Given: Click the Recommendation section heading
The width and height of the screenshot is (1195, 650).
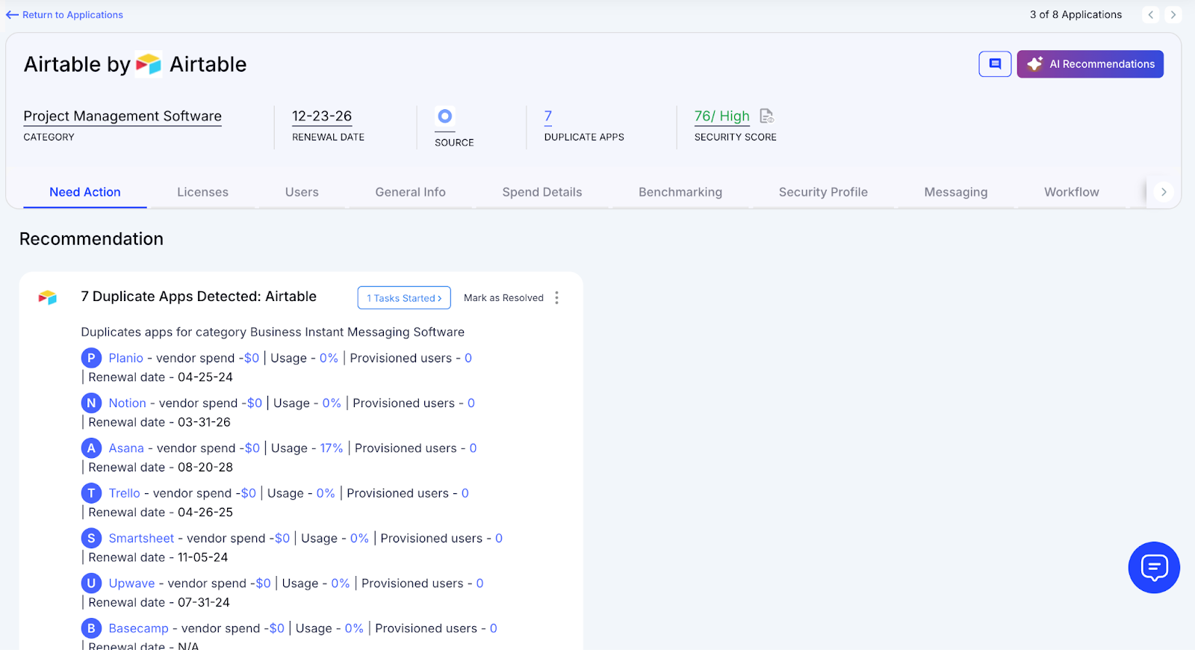Looking at the screenshot, I should tap(91, 239).
